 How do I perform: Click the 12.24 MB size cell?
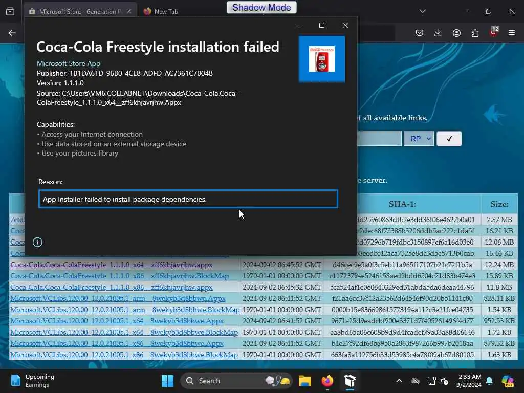coord(499,265)
